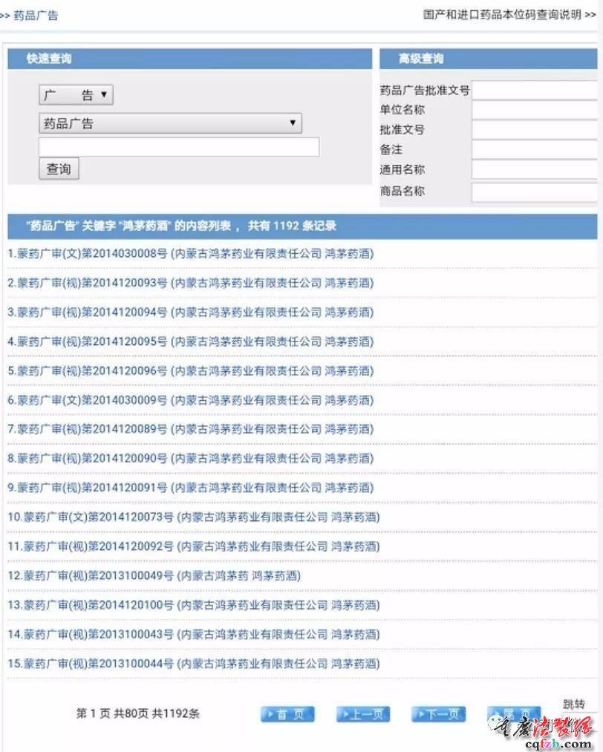Open the 药品广告 breadcrumb link
The width and height of the screenshot is (603, 752).
tap(36, 16)
